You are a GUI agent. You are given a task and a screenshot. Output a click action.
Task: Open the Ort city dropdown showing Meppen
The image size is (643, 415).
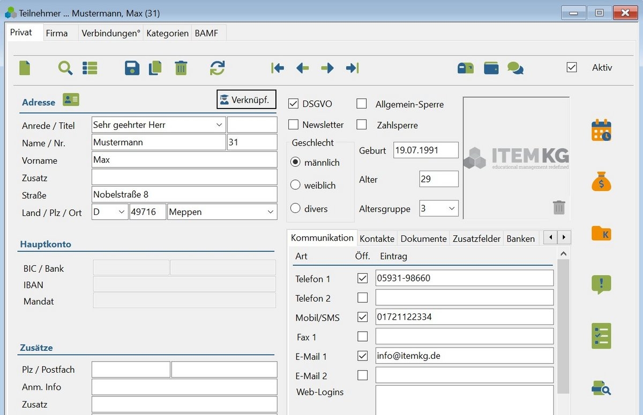pos(270,212)
